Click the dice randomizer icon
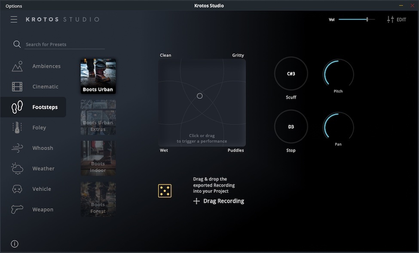Screen dimensions: 419x253 pos(165,190)
